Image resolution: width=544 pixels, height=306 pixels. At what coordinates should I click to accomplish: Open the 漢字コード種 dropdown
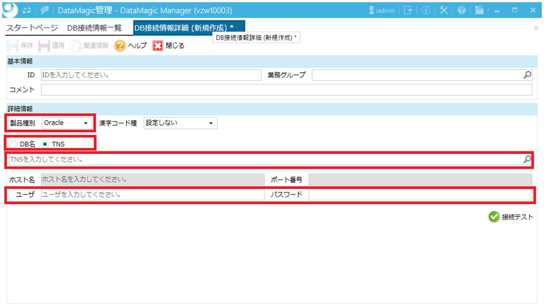click(x=180, y=123)
